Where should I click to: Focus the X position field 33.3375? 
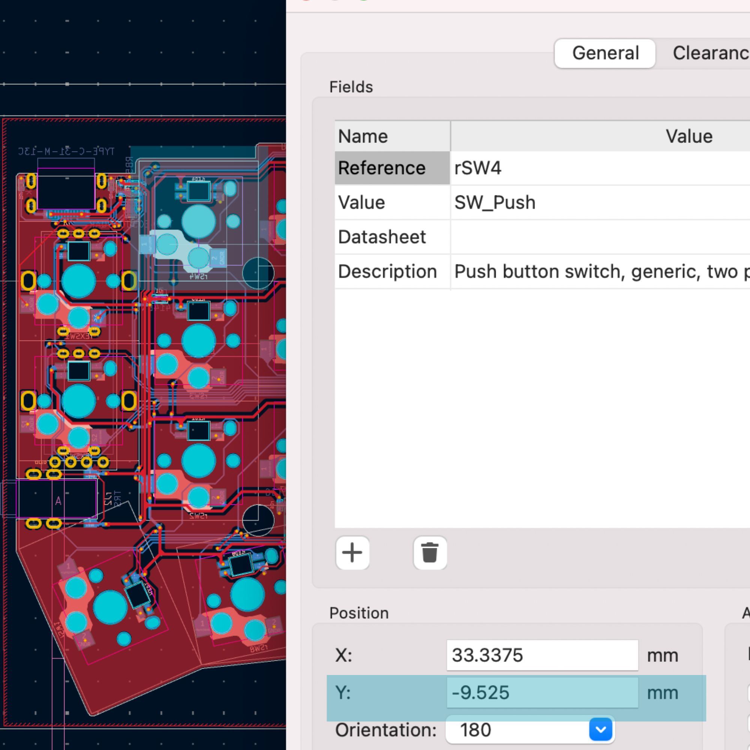(x=542, y=655)
